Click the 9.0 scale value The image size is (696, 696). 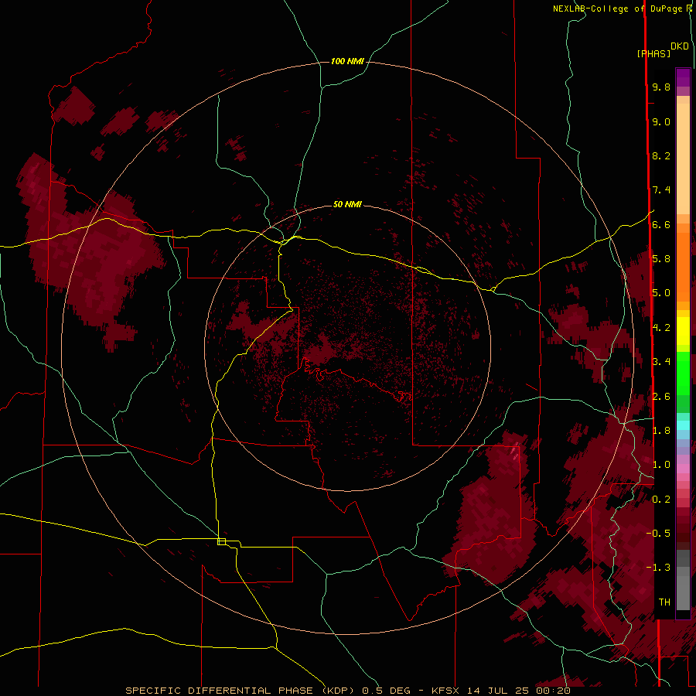(x=661, y=121)
